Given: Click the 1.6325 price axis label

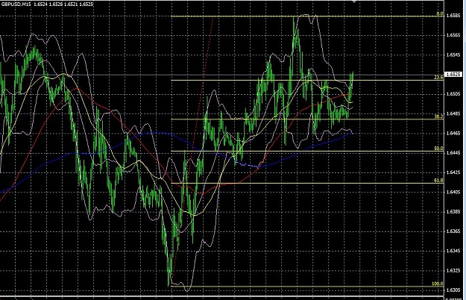Looking at the screenshot, I should click(x=453, y=270).
